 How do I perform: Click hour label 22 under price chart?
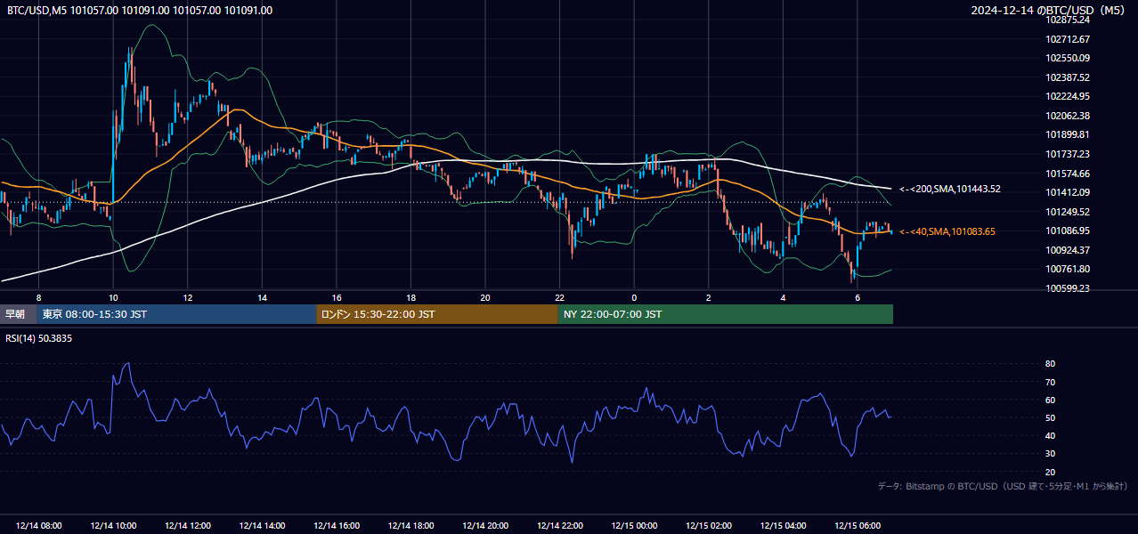[x=559, y=297]
